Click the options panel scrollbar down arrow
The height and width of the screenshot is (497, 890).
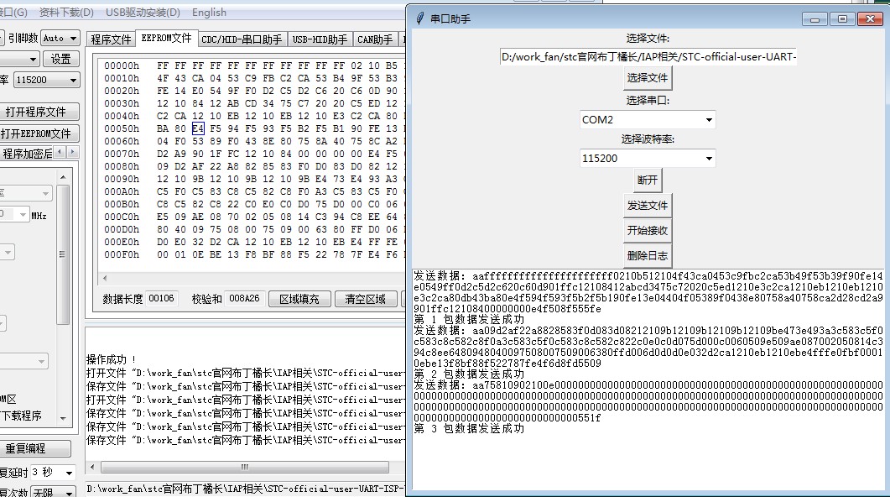pos(63,418)
